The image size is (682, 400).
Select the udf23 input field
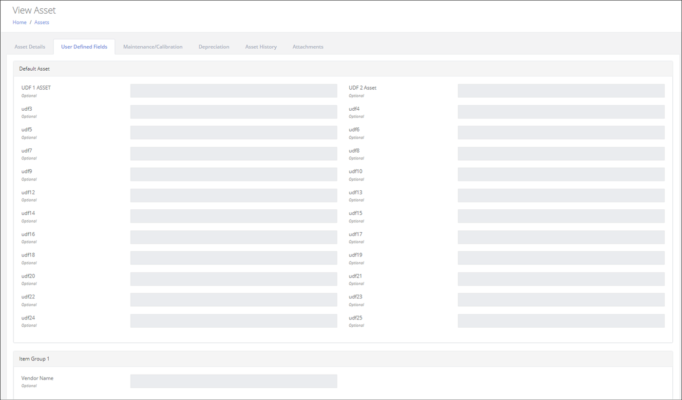[561, 300]
